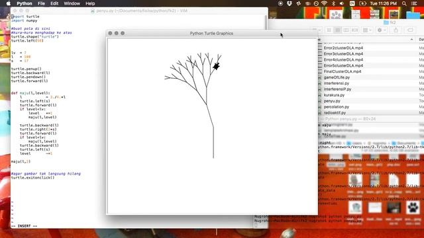424x238 pixels.
Task: Select gameOfLife.py in Finder
Action: 337,77
